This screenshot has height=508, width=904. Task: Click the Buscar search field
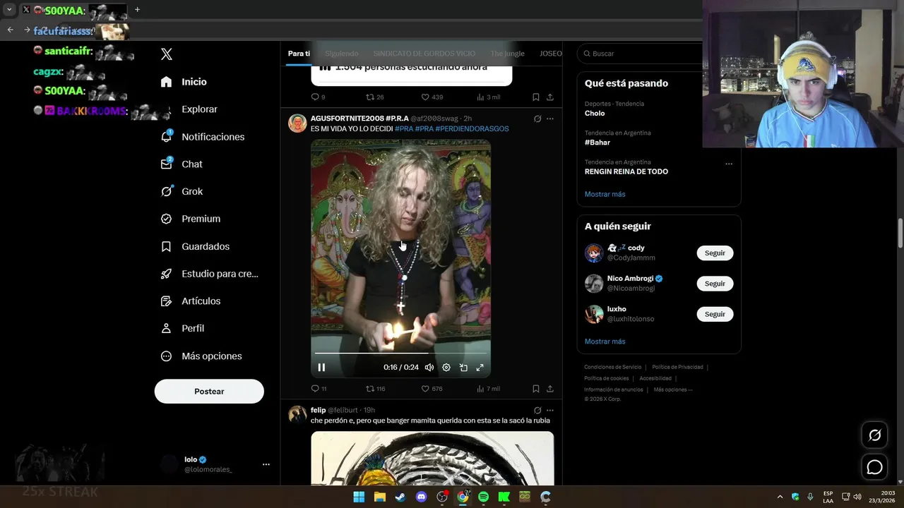(x=639, y=54)
